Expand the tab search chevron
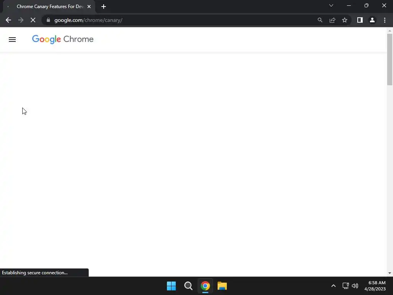The height and width of the screenshot is (295, 393). click(x=331, y=5)
